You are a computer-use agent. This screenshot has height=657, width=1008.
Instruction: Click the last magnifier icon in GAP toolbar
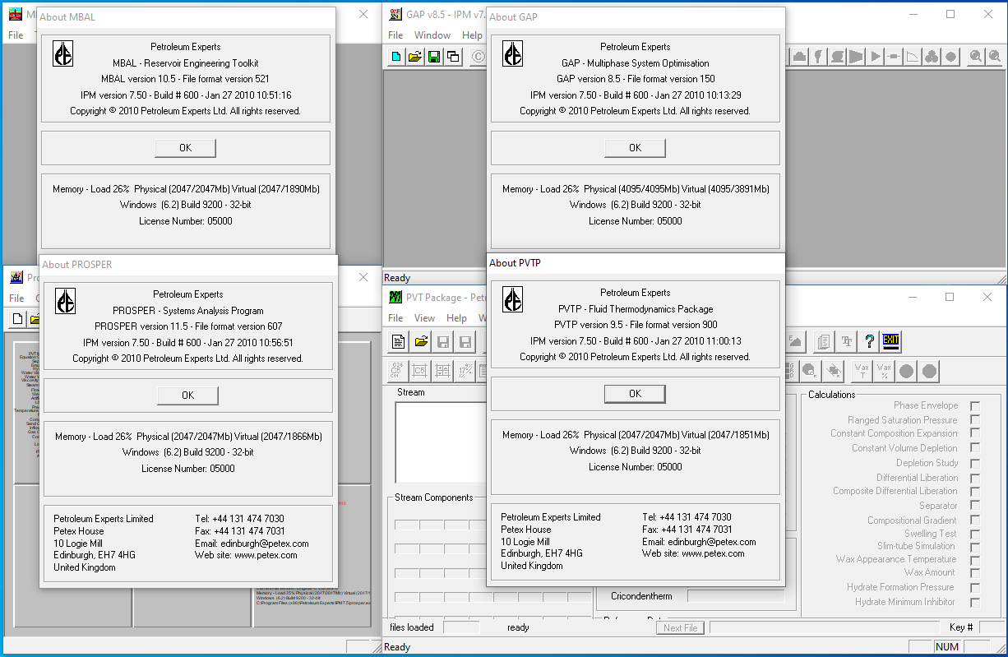(994, 57)
